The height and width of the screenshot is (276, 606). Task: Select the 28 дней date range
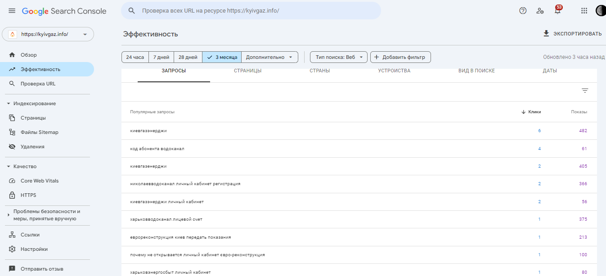[188, 57]
